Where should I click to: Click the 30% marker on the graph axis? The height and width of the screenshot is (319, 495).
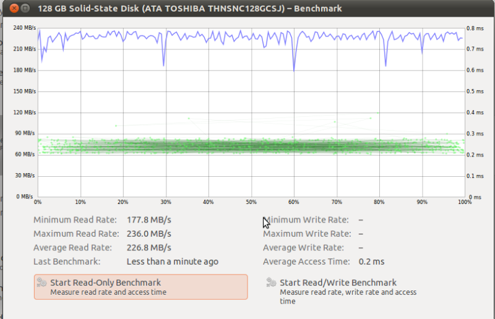coord(165,202)
